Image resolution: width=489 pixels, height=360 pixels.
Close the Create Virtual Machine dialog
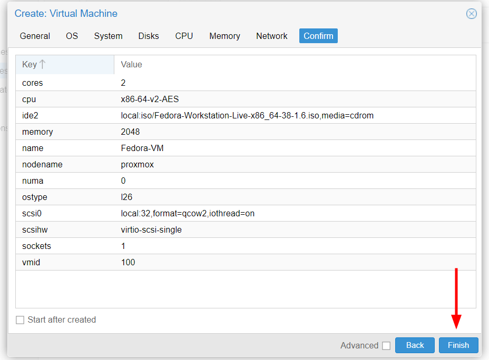[x=471, y=14]
